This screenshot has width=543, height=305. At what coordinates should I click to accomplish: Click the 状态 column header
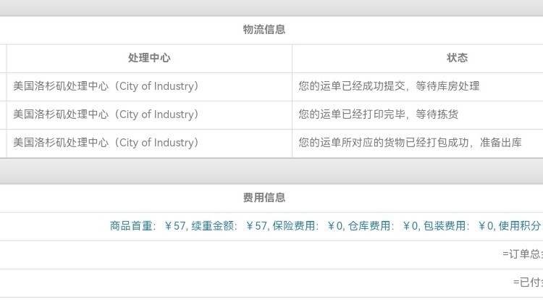[x=457, y=58]
